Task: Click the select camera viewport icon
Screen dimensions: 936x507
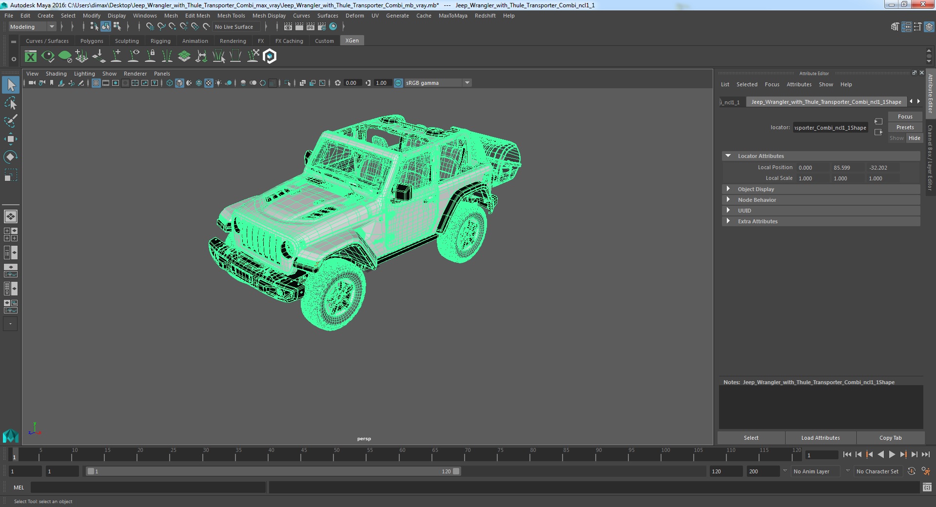Action: 32,83
